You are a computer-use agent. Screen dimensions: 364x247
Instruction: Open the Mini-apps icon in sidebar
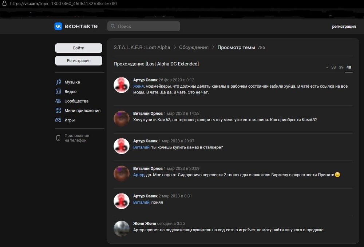tap(58, 111)
